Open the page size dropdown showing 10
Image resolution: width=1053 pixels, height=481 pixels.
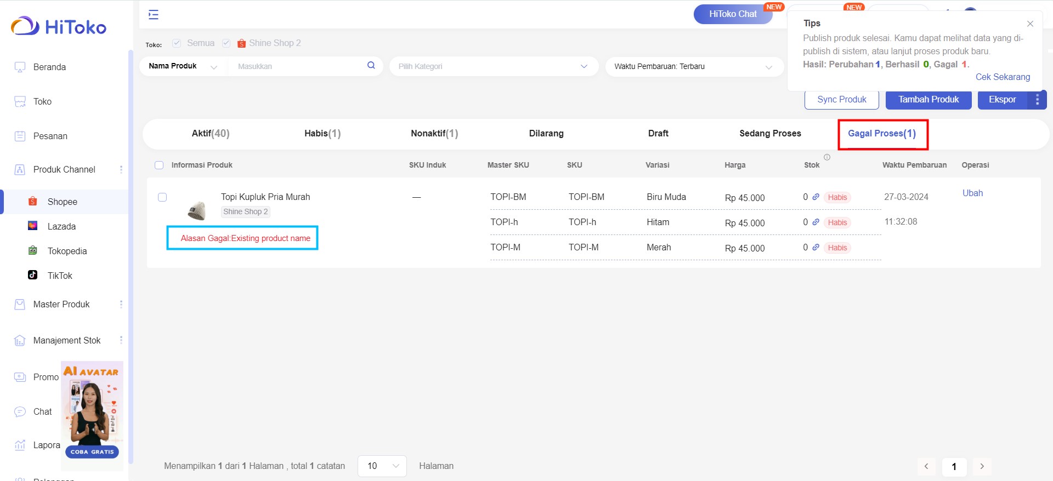(x=382, y=466)
